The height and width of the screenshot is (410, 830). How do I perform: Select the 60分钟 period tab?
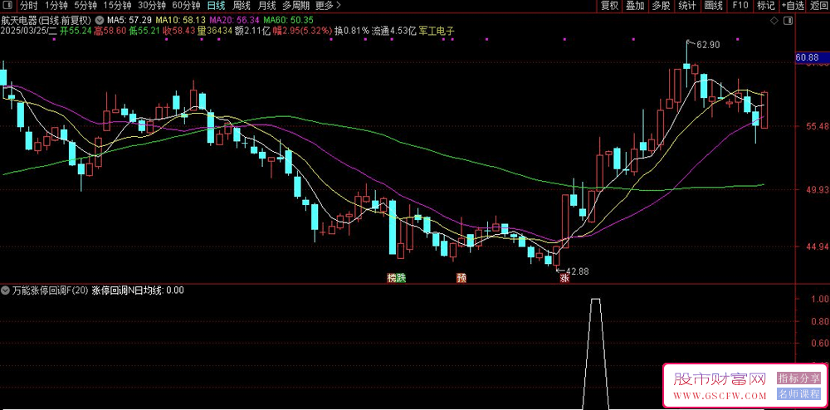click(x=186, y=6)
